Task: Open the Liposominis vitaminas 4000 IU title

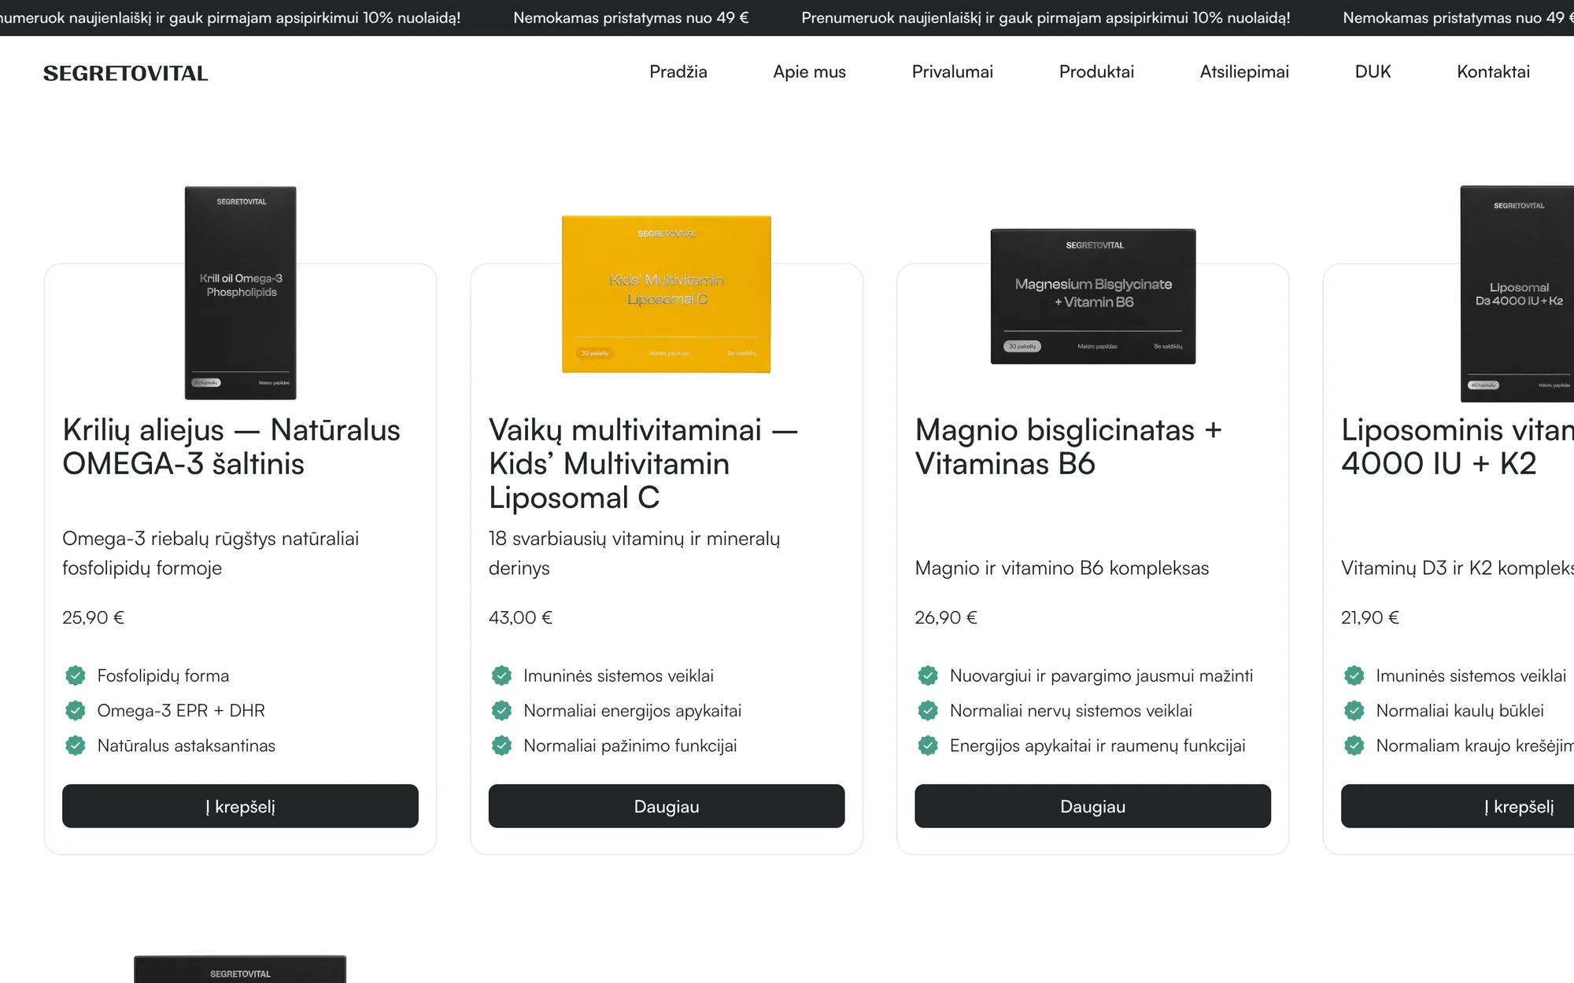Action: click(1458, 447)
